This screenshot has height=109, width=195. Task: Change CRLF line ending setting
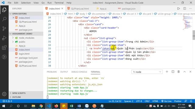pos(147,101)
